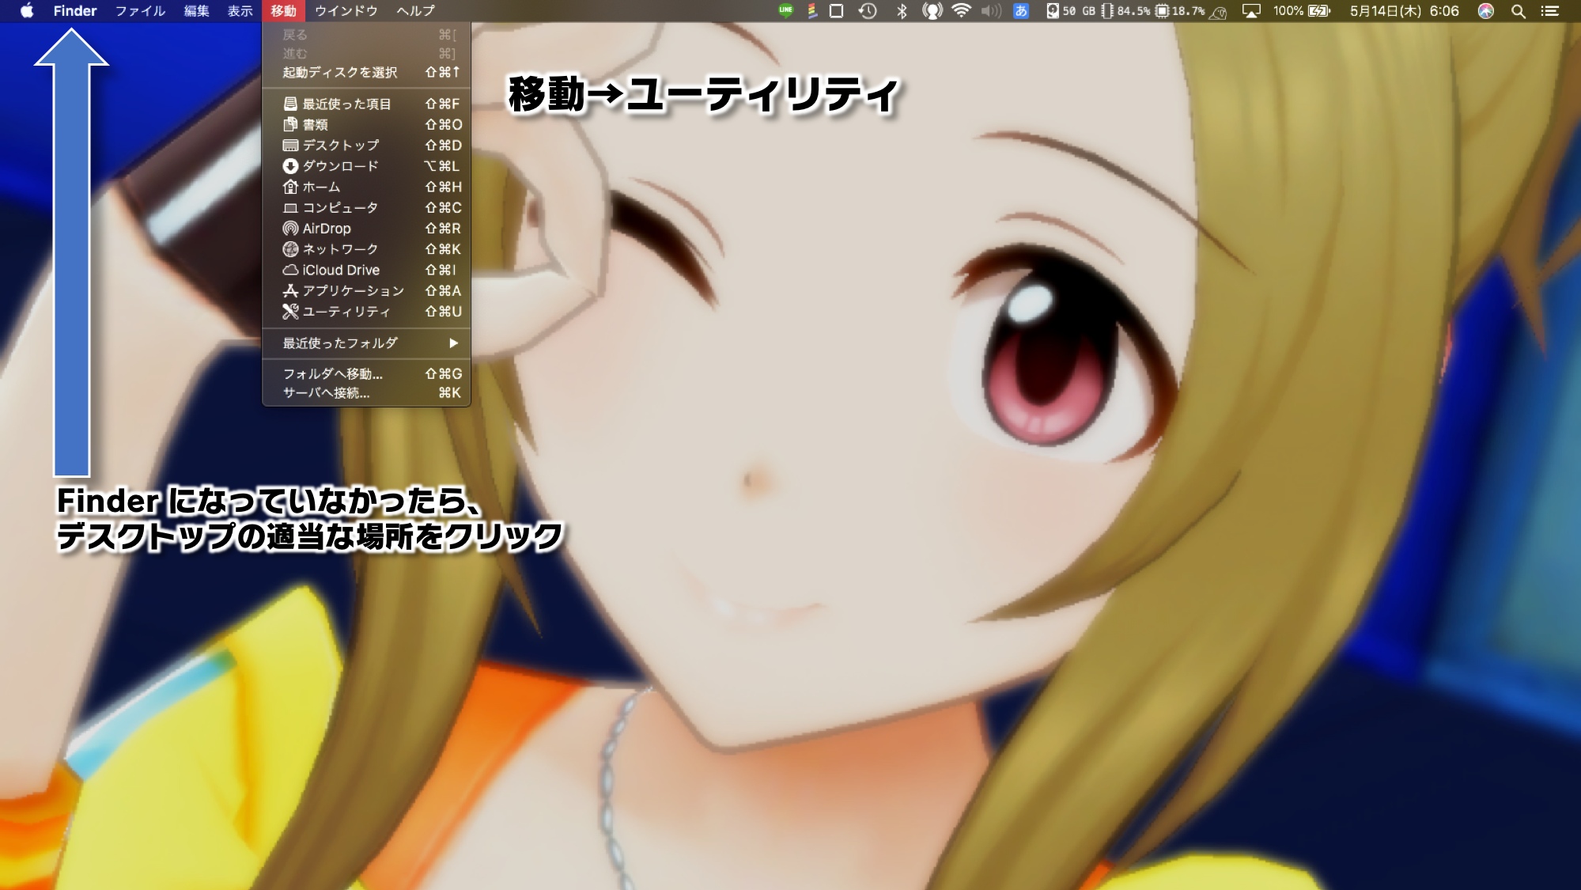Open コンピュータ location
This screenshot has width=1581, height=890.
tap(366, 207)
